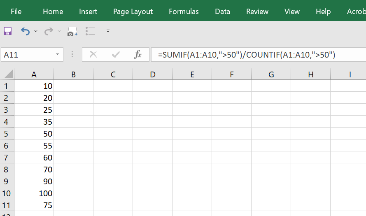Image resolution: width=366 pixels, height=216 pixels.
Task: Click the bullet list icon
Action: 90,31
